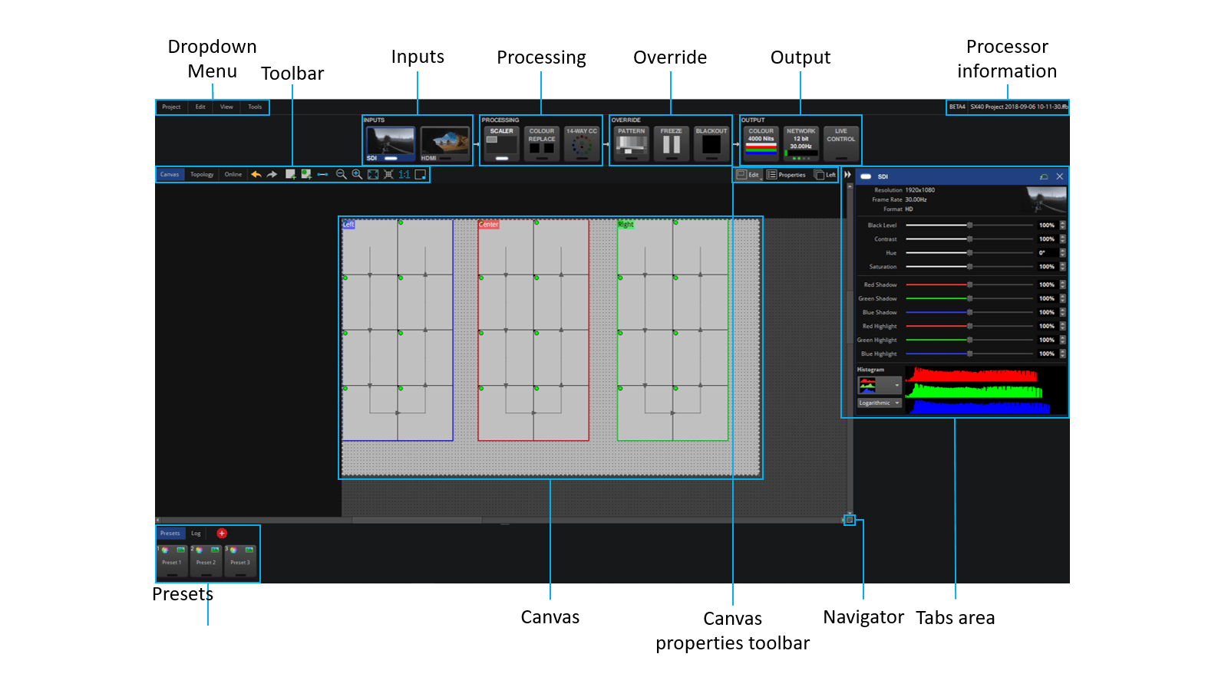Screen dimensions: 1228x690
Task: Toggle the SDI enable switch in panel header
Action: pos(866,176)
